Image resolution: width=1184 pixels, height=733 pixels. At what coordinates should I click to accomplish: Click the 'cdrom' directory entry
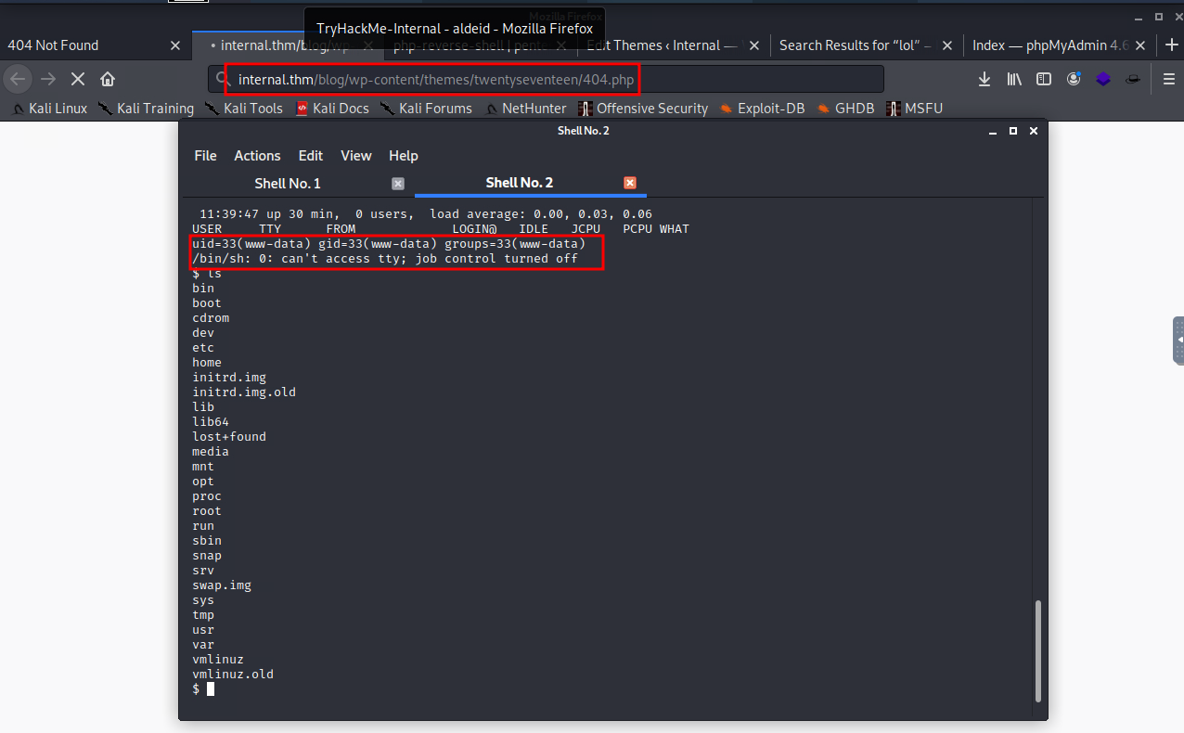click(211, 317)
